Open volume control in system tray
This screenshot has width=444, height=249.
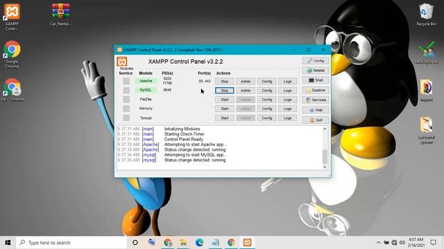[402, 243]
